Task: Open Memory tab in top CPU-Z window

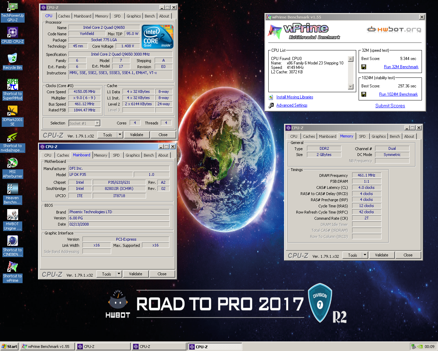Action: pos(102,16)
